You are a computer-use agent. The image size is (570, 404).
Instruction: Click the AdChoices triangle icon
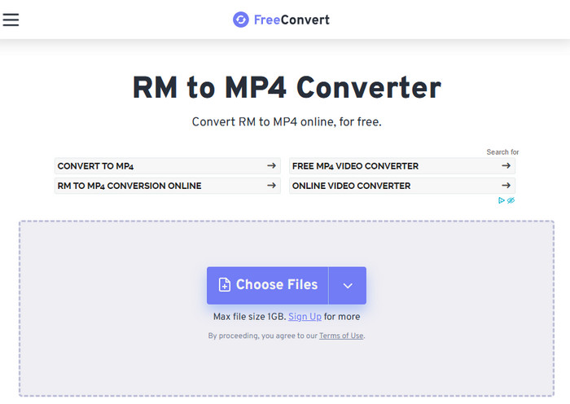(502, 200)
